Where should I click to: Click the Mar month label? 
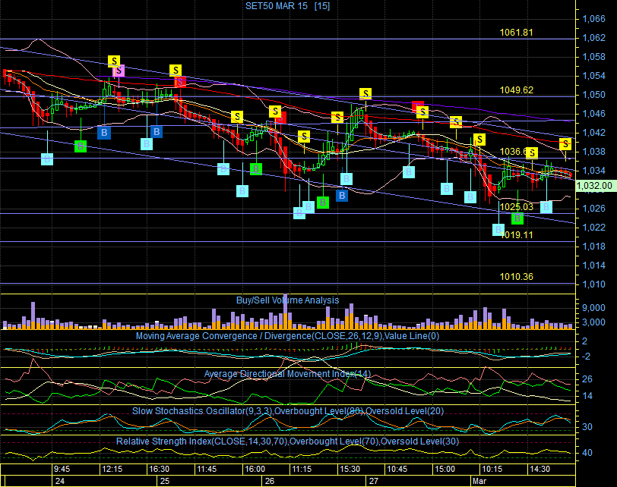(x=479, y=481)
